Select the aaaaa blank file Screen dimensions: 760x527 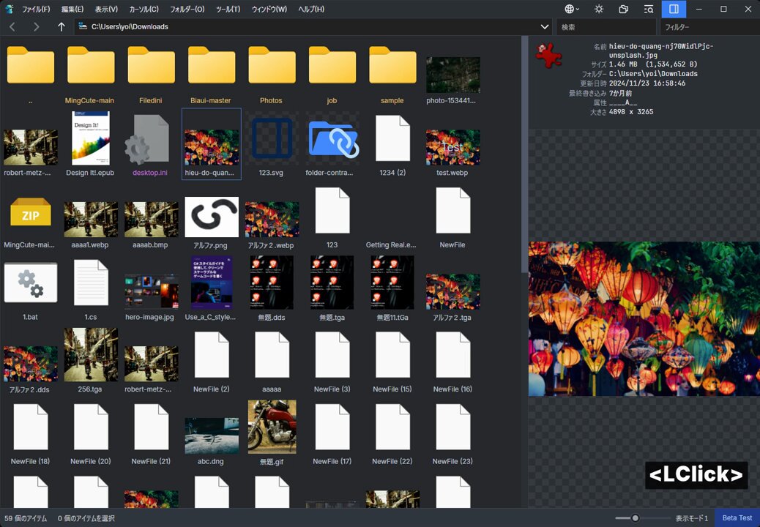coord(272,362)
